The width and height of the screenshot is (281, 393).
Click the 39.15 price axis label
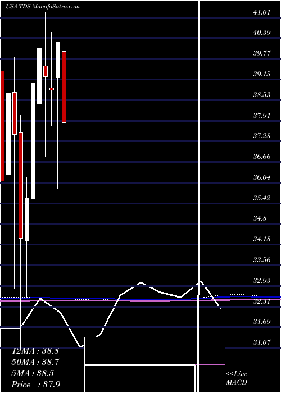pyautogui.click(x=262, y=74)
